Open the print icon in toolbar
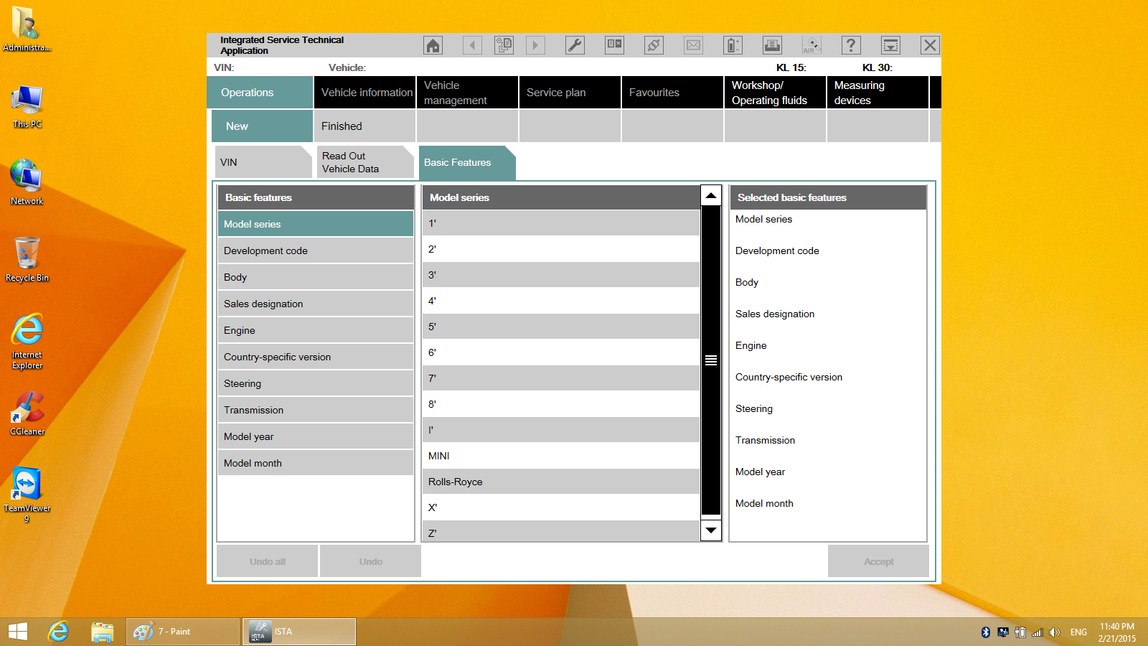This screenshot has width=1148, height=646. coord(772,46)
